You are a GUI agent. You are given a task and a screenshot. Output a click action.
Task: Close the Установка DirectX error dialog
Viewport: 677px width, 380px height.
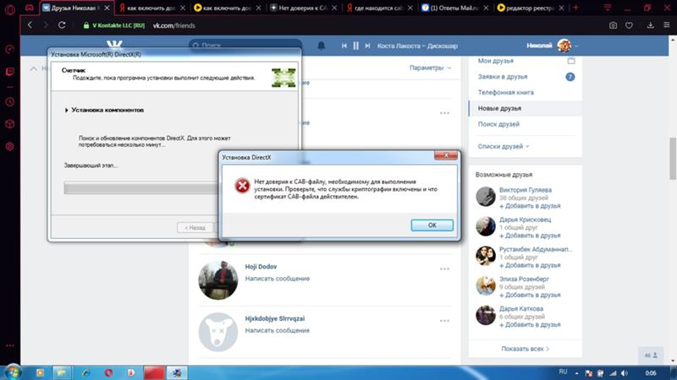click(446, 155)
